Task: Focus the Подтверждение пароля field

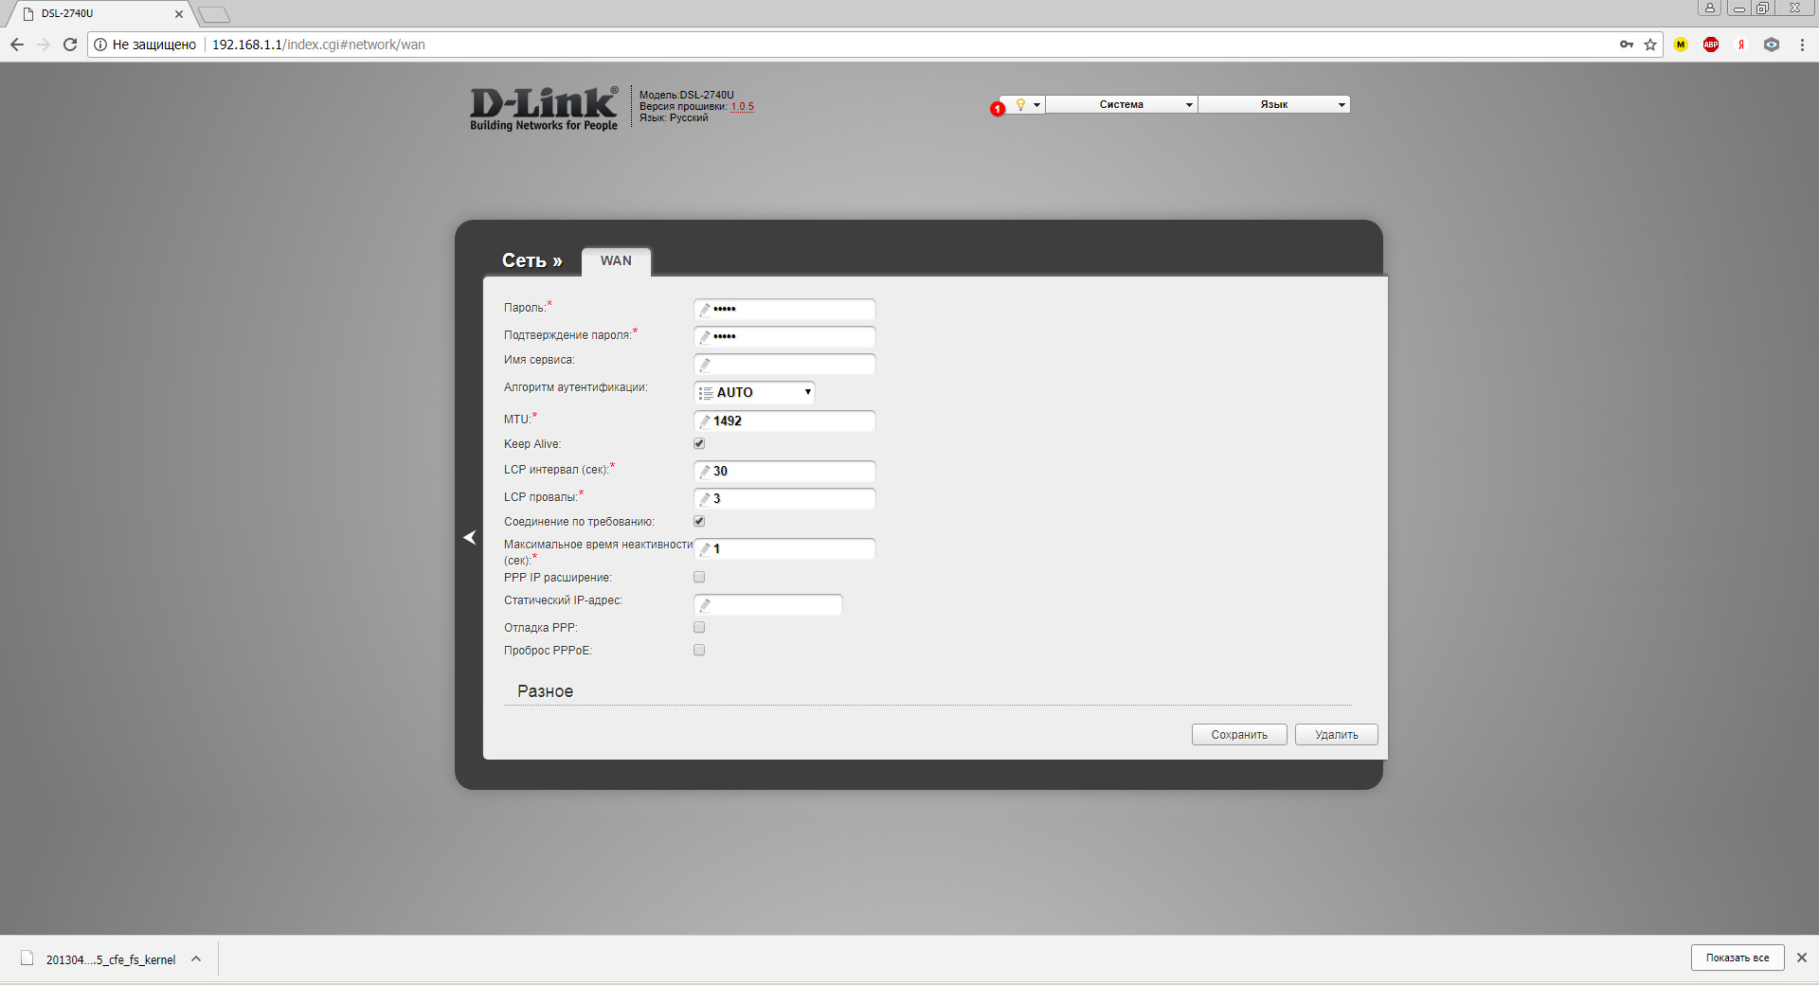Action: (784, 336)
